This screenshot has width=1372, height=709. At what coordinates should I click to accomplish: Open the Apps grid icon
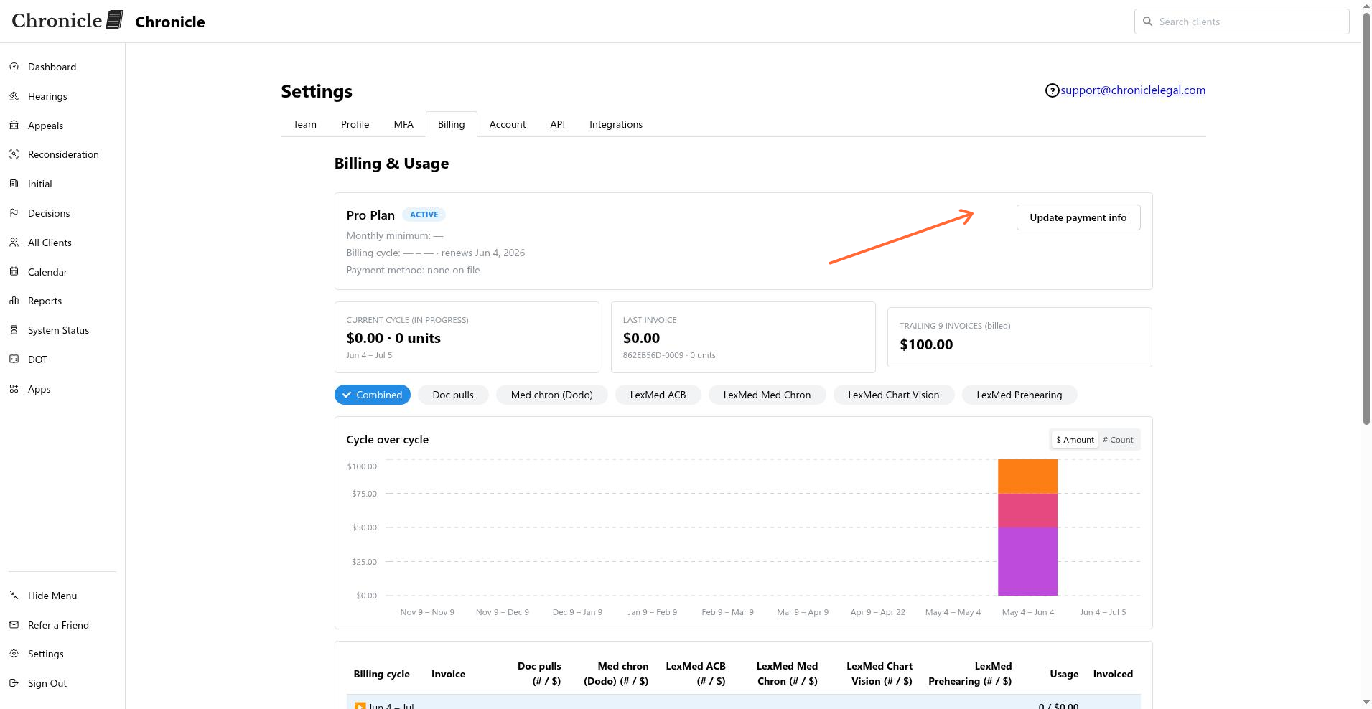(x=14, y=389)
